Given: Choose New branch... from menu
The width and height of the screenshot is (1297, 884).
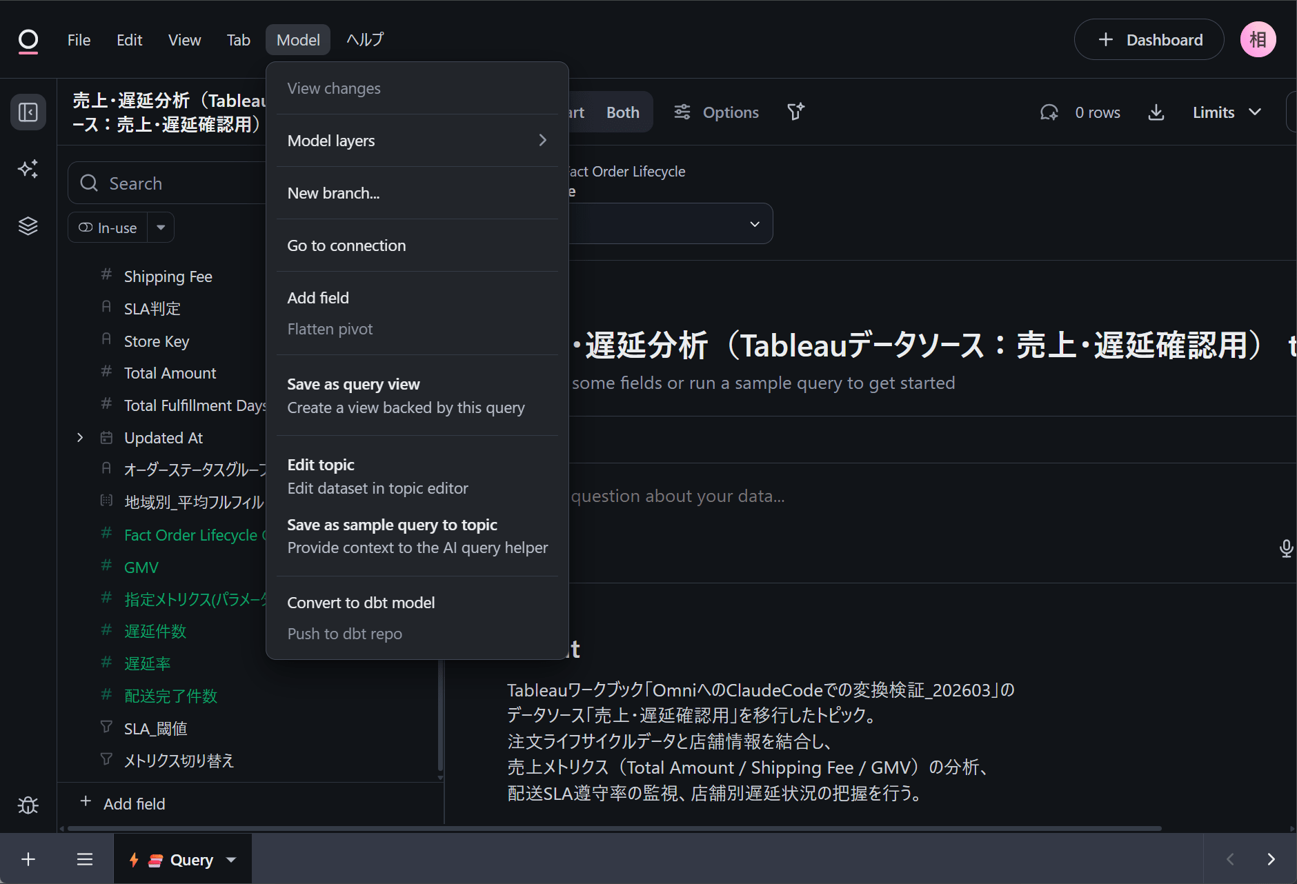Looking at the screenshot, I should (x=417, y=193).
